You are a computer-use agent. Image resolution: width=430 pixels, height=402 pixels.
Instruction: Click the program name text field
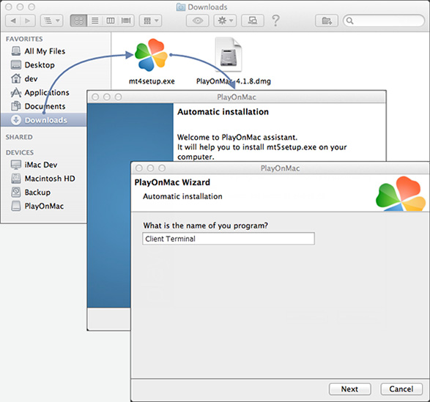click(x=228, y=239)
